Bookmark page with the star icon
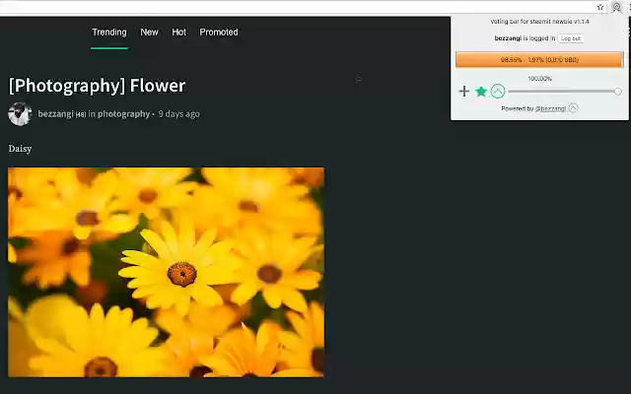 tap(600, 7)
